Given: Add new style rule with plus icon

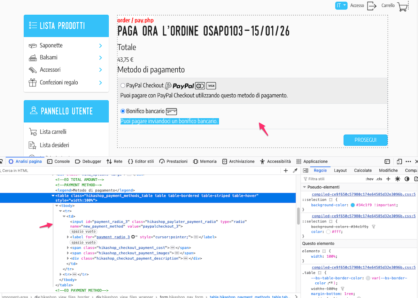Looking at the screenshot, I should click(389, 179).
